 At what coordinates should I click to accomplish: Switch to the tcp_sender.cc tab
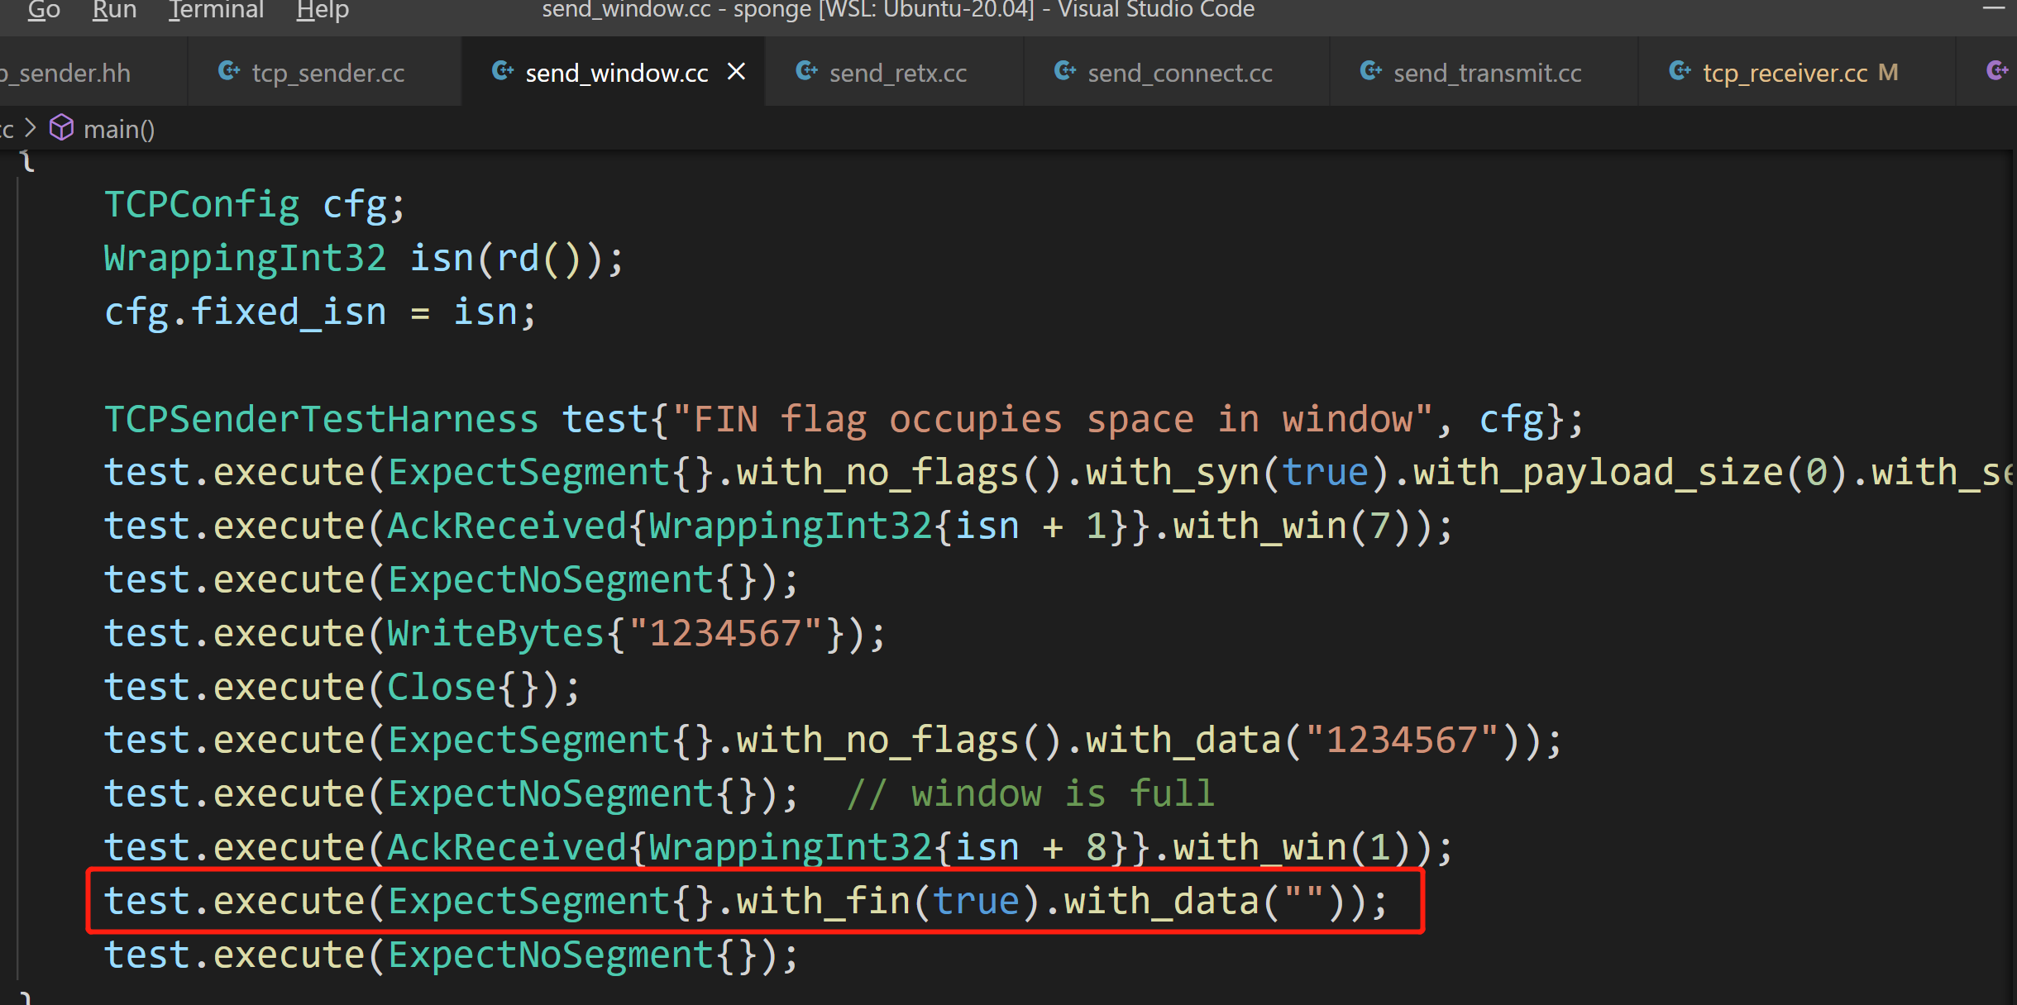[x=327, y=73]
